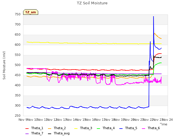Click the yellow Theta_3 legend swatch
Image resolution: width=185 pixels, height=139 pixels.
pos(76,128)
